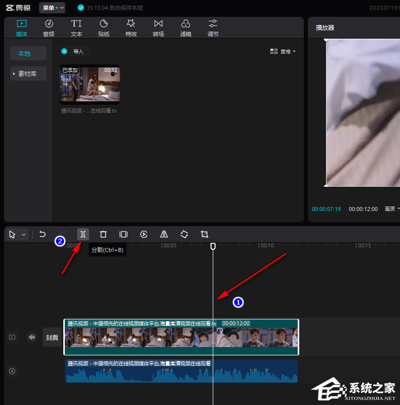Screen dimensions: 400x405
Task: Click the JianYing logo at top left
Action: click(x=18, y=8)
